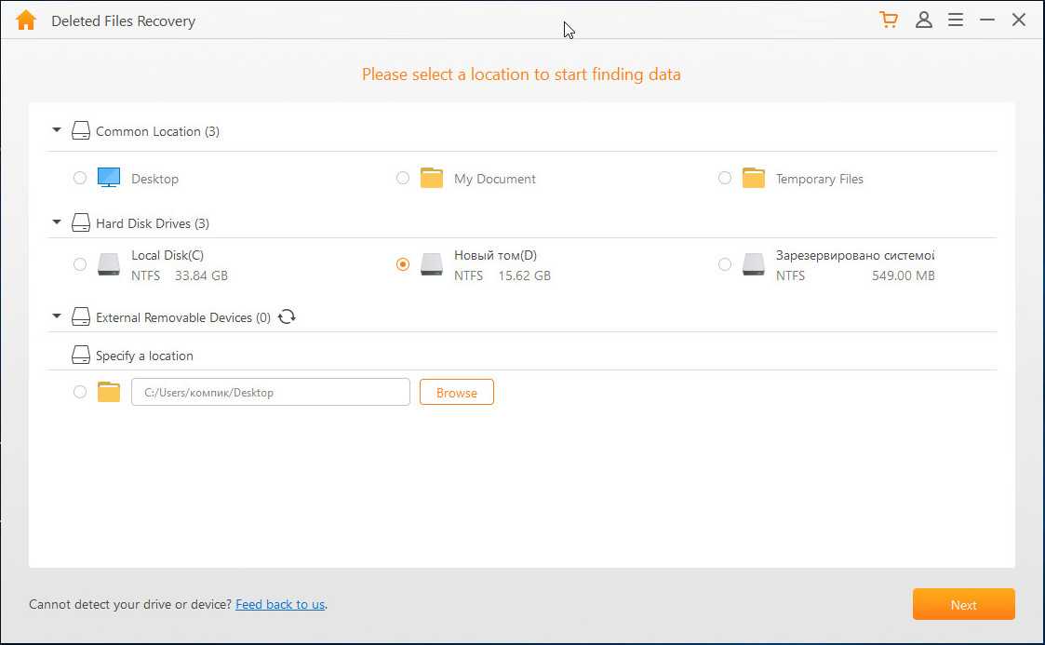
Task: Collapse the Common Location section
Action: tap(57, 131)
